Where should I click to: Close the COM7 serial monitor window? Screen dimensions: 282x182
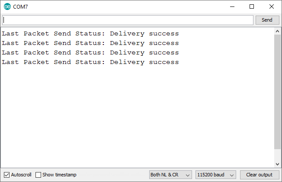(x=272, y=6)
